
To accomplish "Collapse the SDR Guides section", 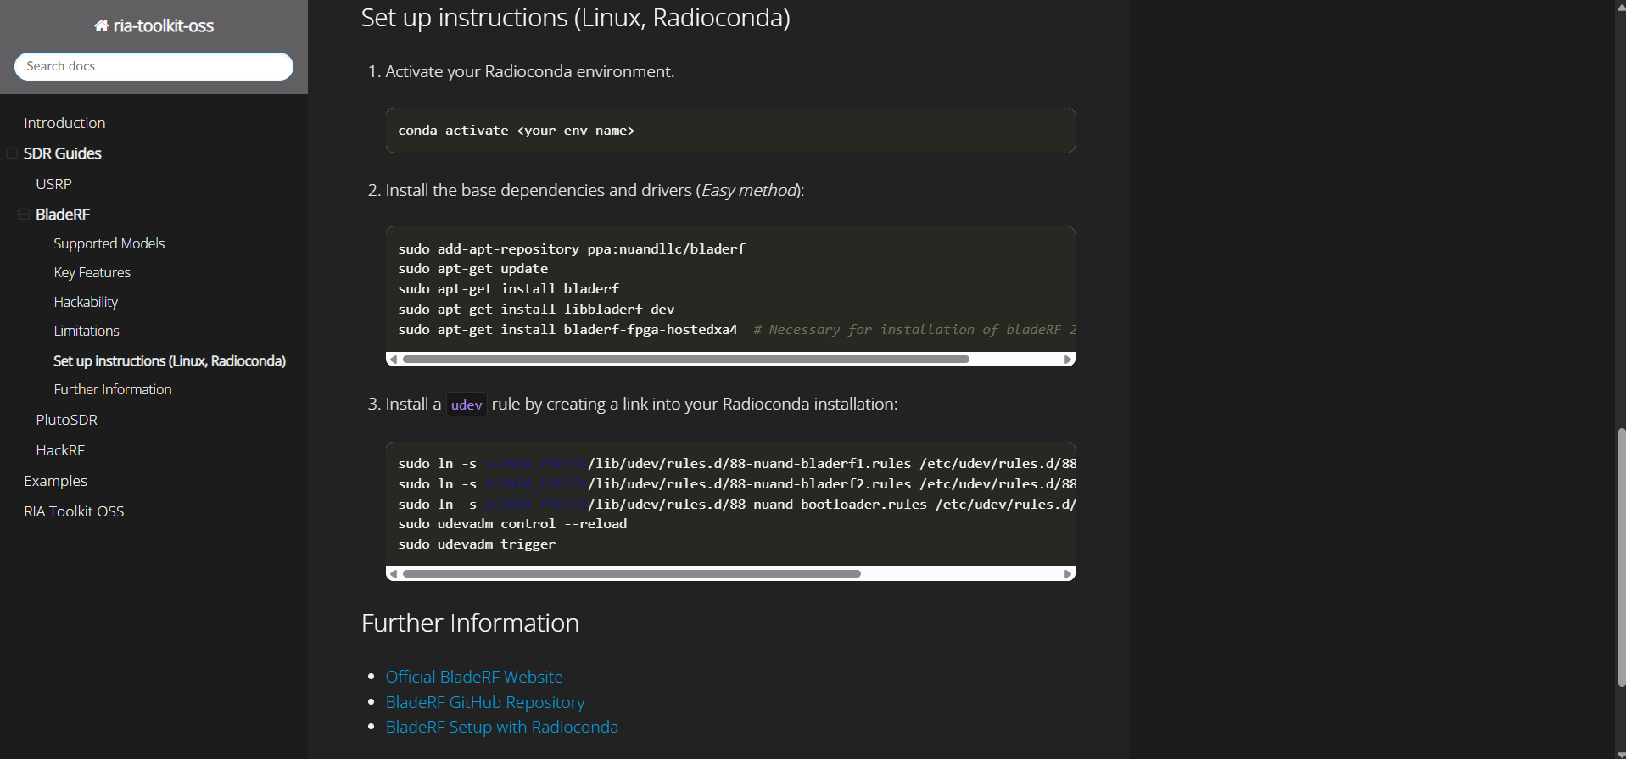I will coord(12,153).
